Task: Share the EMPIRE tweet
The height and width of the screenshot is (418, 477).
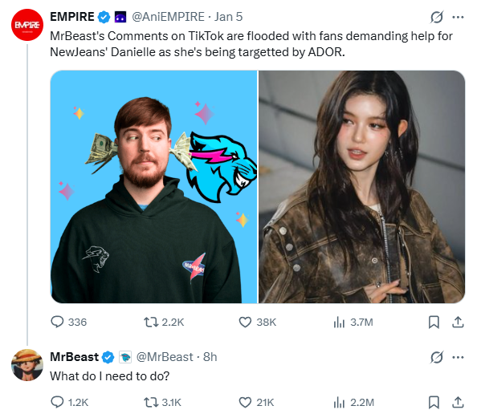Action: [x=458, y=322]
